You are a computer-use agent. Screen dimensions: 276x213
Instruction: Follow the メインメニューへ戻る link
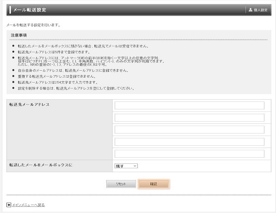pyautogui.click(x=28, y=205)
